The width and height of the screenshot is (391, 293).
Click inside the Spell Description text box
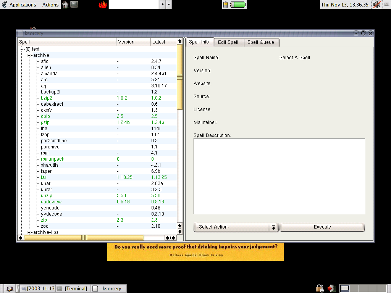(279, 176)
